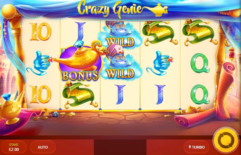
Task: Click the top gold 10 symbol on the first reel
Action: tap(41, 32)
